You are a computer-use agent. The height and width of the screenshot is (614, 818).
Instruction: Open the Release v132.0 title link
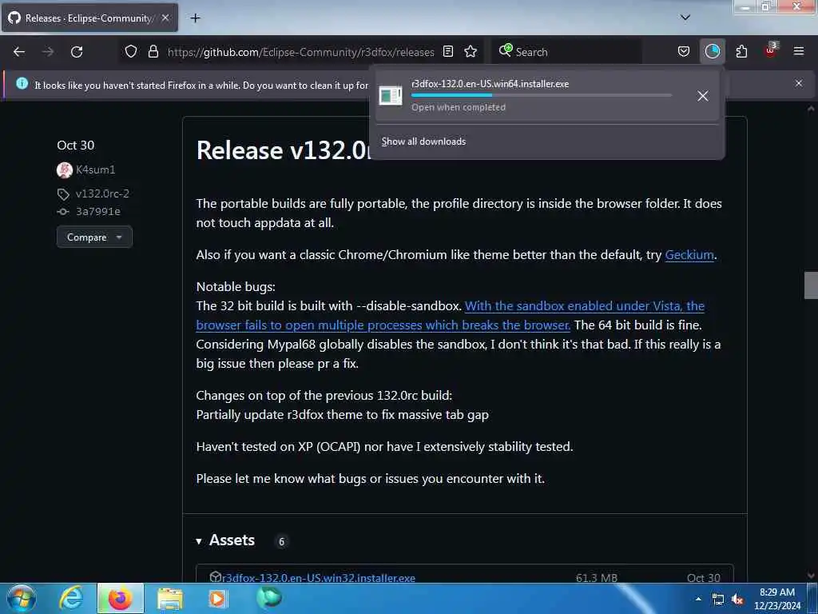click(x=284, y=150)
